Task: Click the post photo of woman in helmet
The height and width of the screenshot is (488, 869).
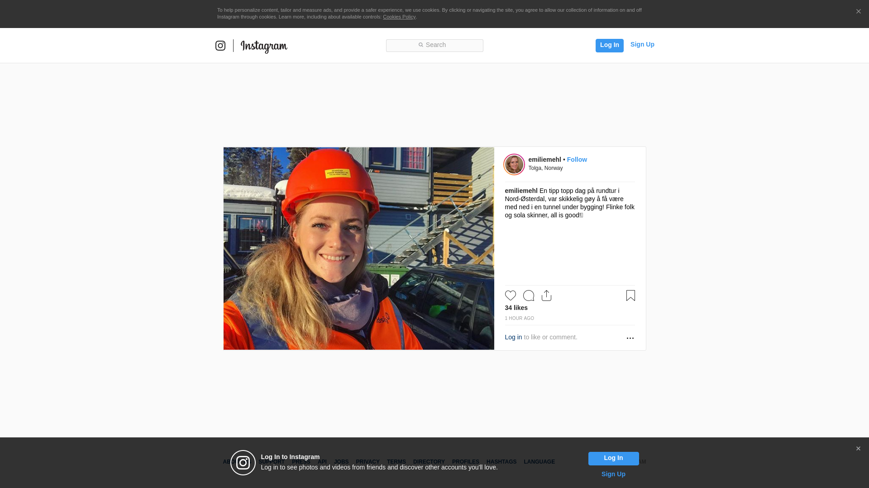Action: click(x=358, y=249)
